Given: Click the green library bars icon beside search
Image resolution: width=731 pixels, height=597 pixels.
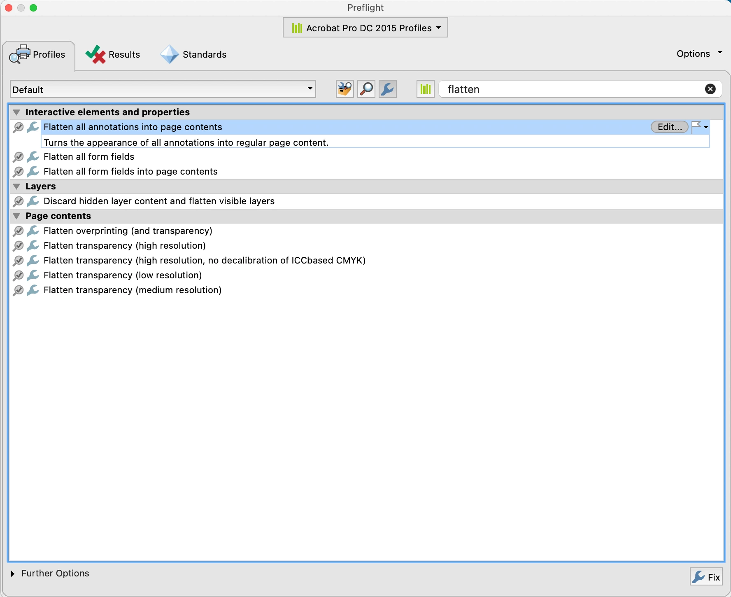Looking at the screenshot, I should (426, 89).
